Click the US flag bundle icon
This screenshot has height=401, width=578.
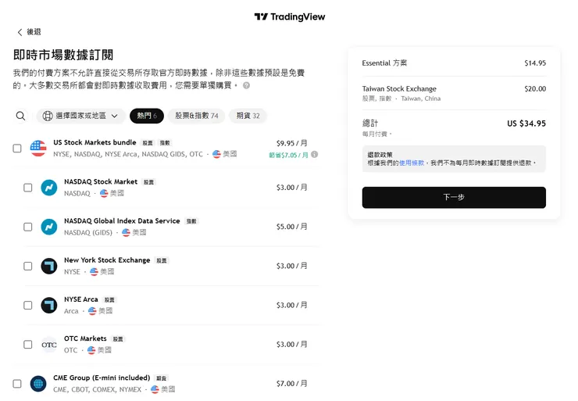[38, 149]
